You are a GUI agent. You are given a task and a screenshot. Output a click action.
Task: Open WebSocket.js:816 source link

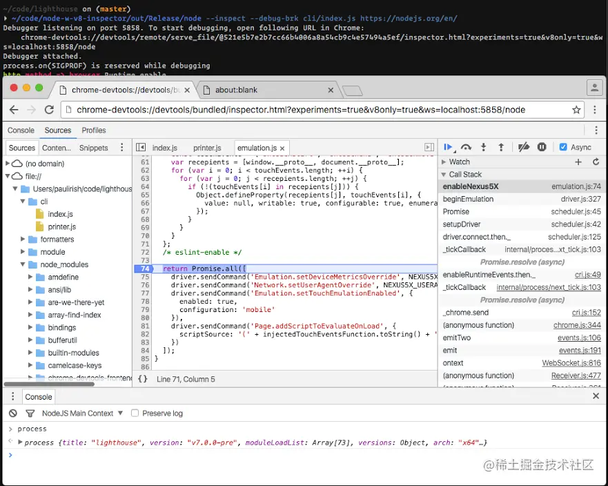pos(571,363)
